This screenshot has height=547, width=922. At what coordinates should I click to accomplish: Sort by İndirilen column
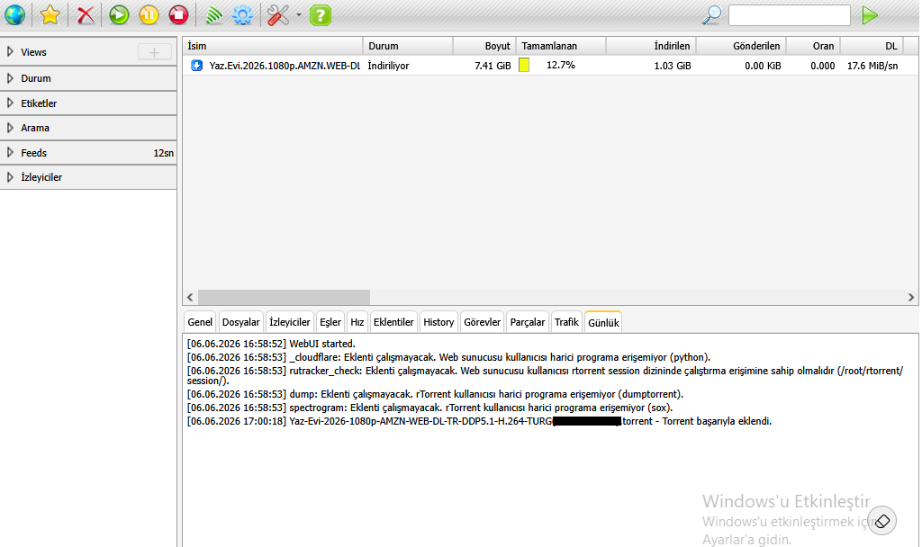[651, 46]
